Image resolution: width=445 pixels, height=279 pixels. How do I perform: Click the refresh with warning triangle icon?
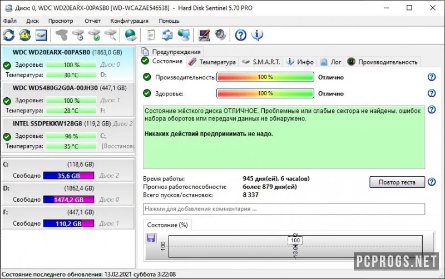[25, 35]
